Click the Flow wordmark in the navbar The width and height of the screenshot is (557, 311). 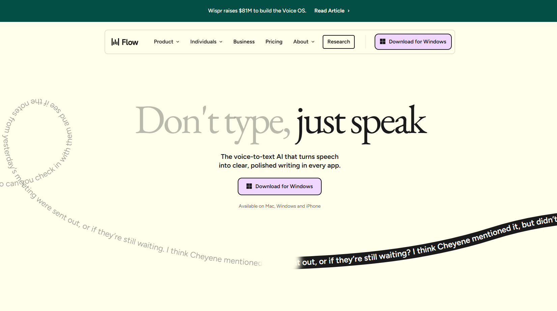point(130,42)
